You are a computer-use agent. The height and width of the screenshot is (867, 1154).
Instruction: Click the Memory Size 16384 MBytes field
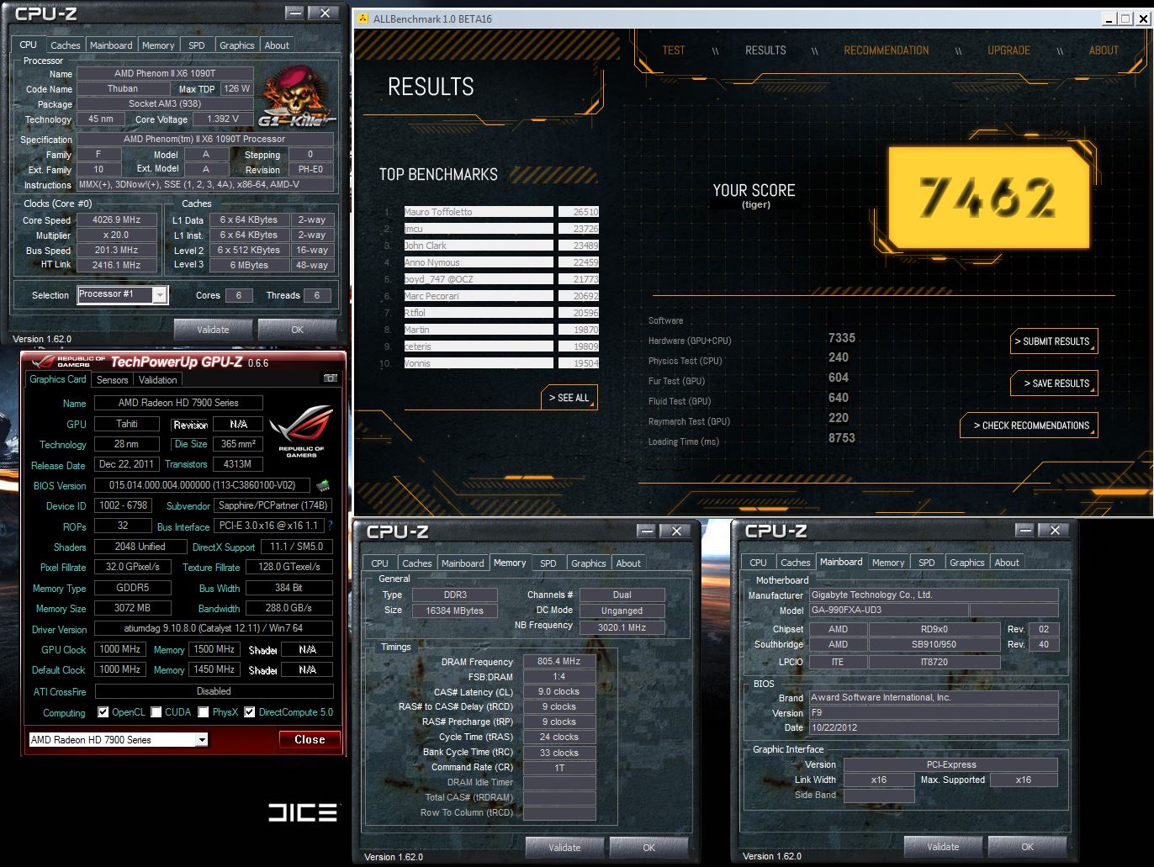(x=455, y=611)
